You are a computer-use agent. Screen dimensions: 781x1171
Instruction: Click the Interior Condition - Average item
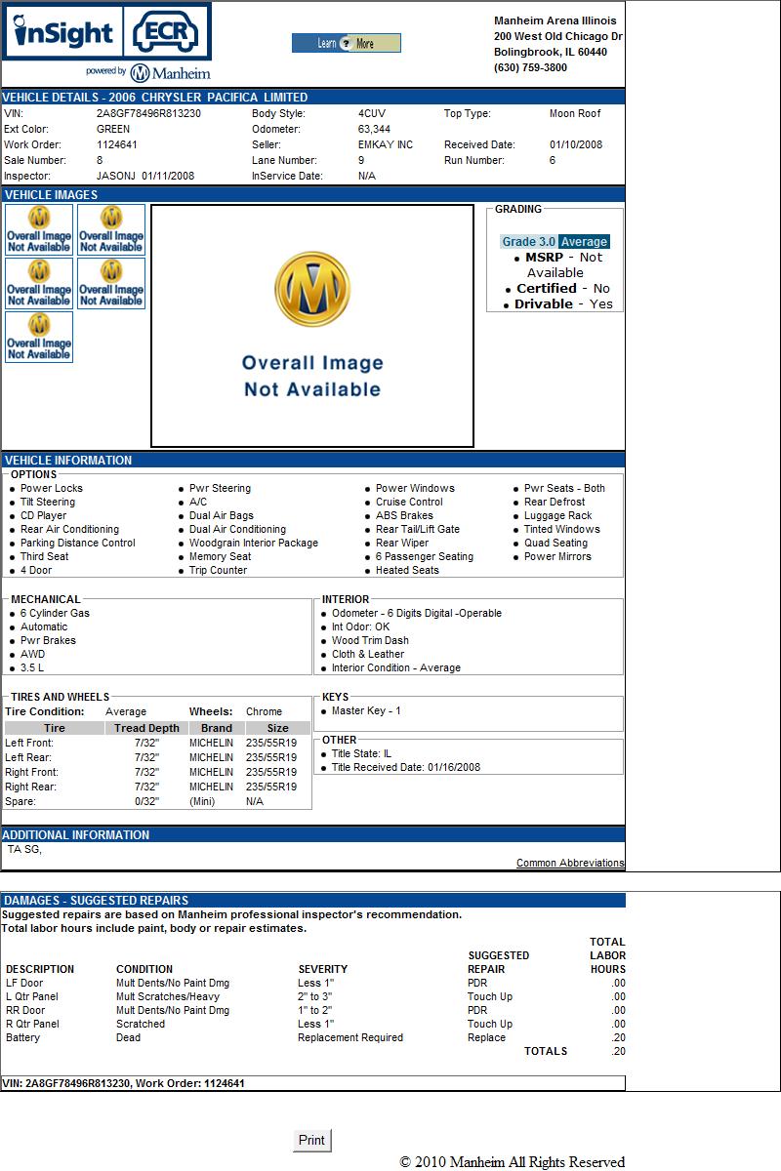coord(396,667)
